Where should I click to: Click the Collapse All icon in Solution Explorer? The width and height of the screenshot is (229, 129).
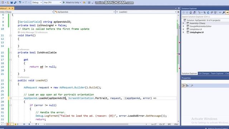coord(211,13)
